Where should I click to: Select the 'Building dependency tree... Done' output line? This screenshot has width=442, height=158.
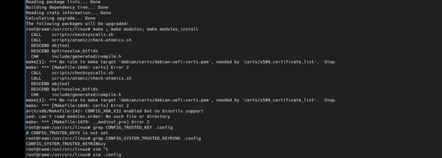[67, 7]
